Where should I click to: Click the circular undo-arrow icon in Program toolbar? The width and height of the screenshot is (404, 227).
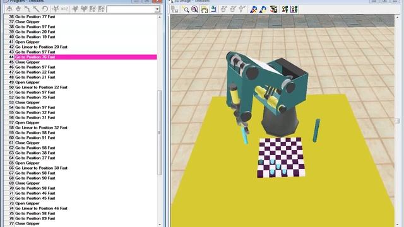[45, 9]
